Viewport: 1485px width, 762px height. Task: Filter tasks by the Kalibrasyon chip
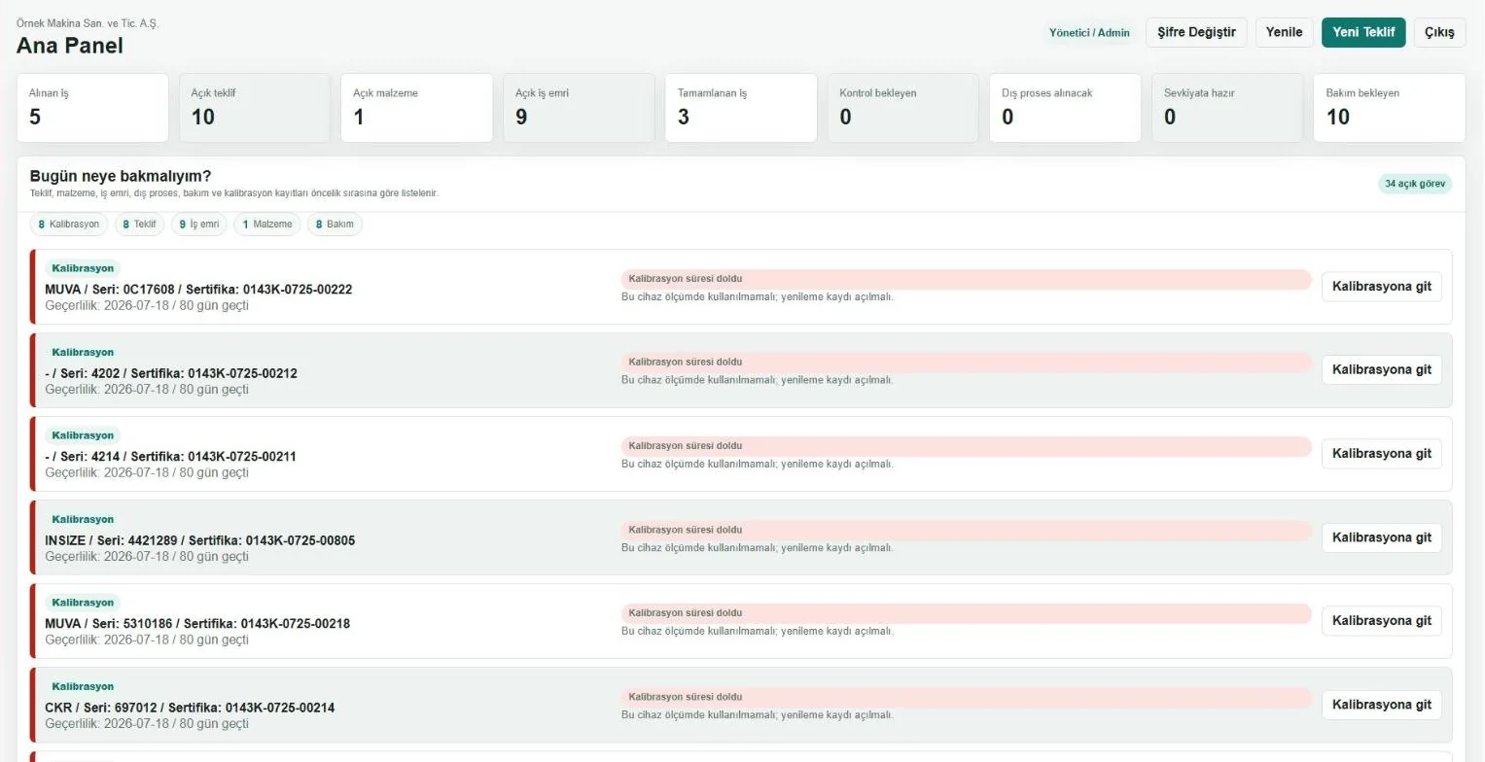(69, 225)
